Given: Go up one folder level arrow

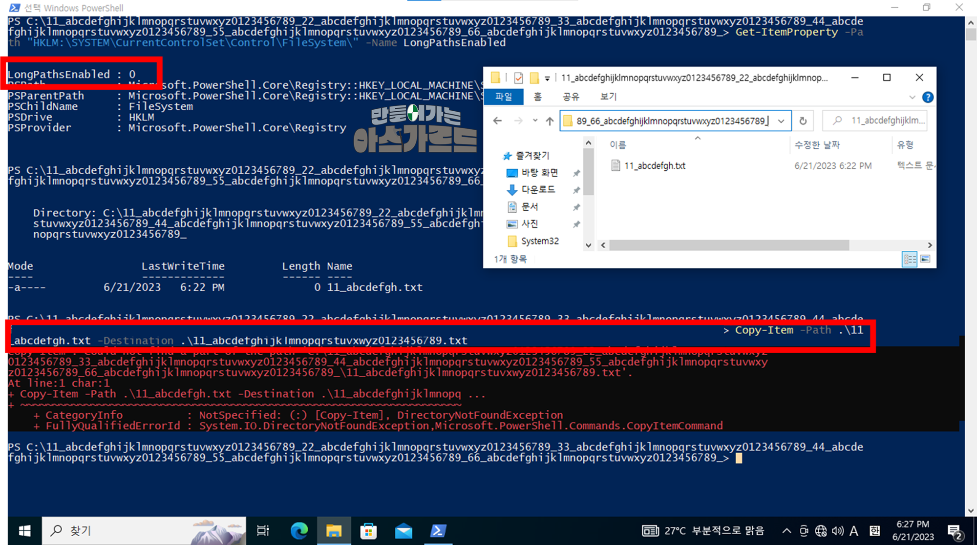Looking at the screenshot, I should pyautogui.click(x=550, y=121).
